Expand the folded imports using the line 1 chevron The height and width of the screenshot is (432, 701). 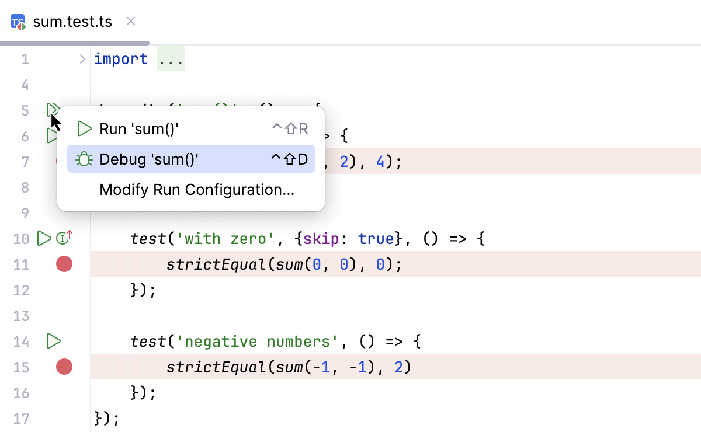(x=82, y=58)
